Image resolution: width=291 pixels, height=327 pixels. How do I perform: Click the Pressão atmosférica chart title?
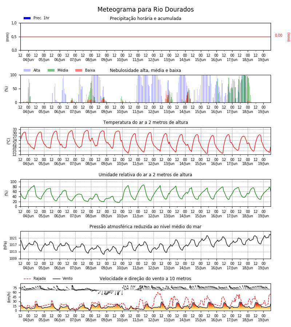pos(145,226)
